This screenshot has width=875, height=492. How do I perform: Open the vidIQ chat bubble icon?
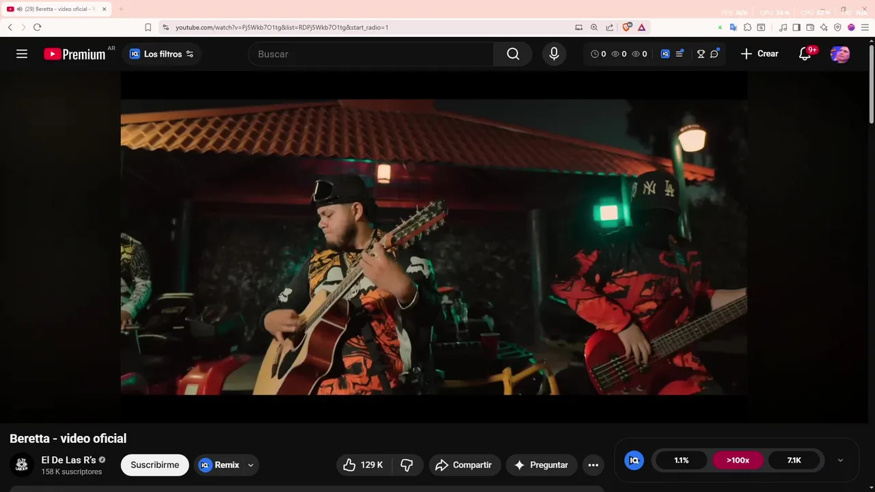714,53
